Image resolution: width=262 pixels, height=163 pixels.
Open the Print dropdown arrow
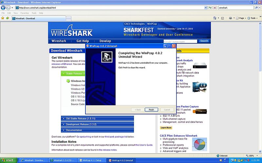pyautogui.click(x=234, y=18)
